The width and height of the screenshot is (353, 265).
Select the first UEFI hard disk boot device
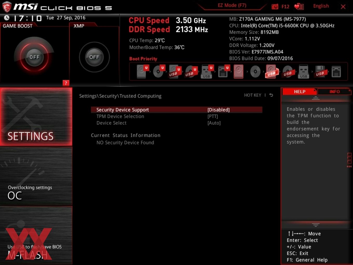(x=142, y=71)
